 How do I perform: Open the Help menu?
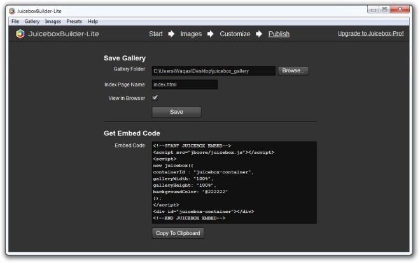click(x=93, y=22)
